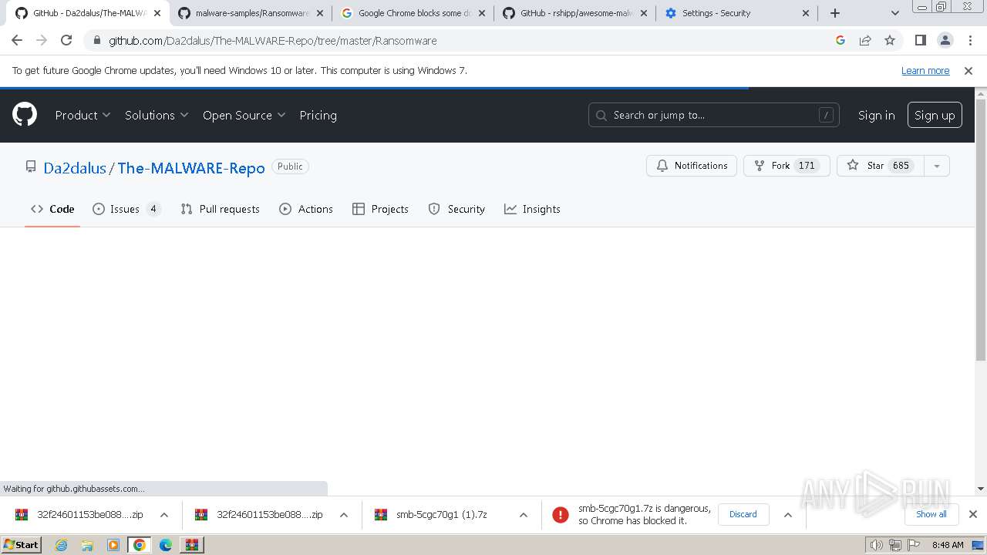Dismiss the Windows 7 update infobar
Image resolution: width=987 pixels, height=555 pixels.
point(968,71)
